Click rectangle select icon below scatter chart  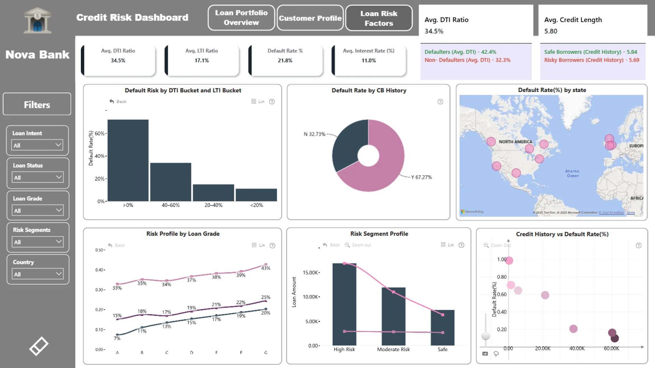tap(485, 354)
